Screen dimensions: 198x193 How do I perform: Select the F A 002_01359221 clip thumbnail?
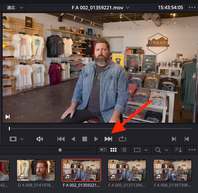click(x=81, y=170)
